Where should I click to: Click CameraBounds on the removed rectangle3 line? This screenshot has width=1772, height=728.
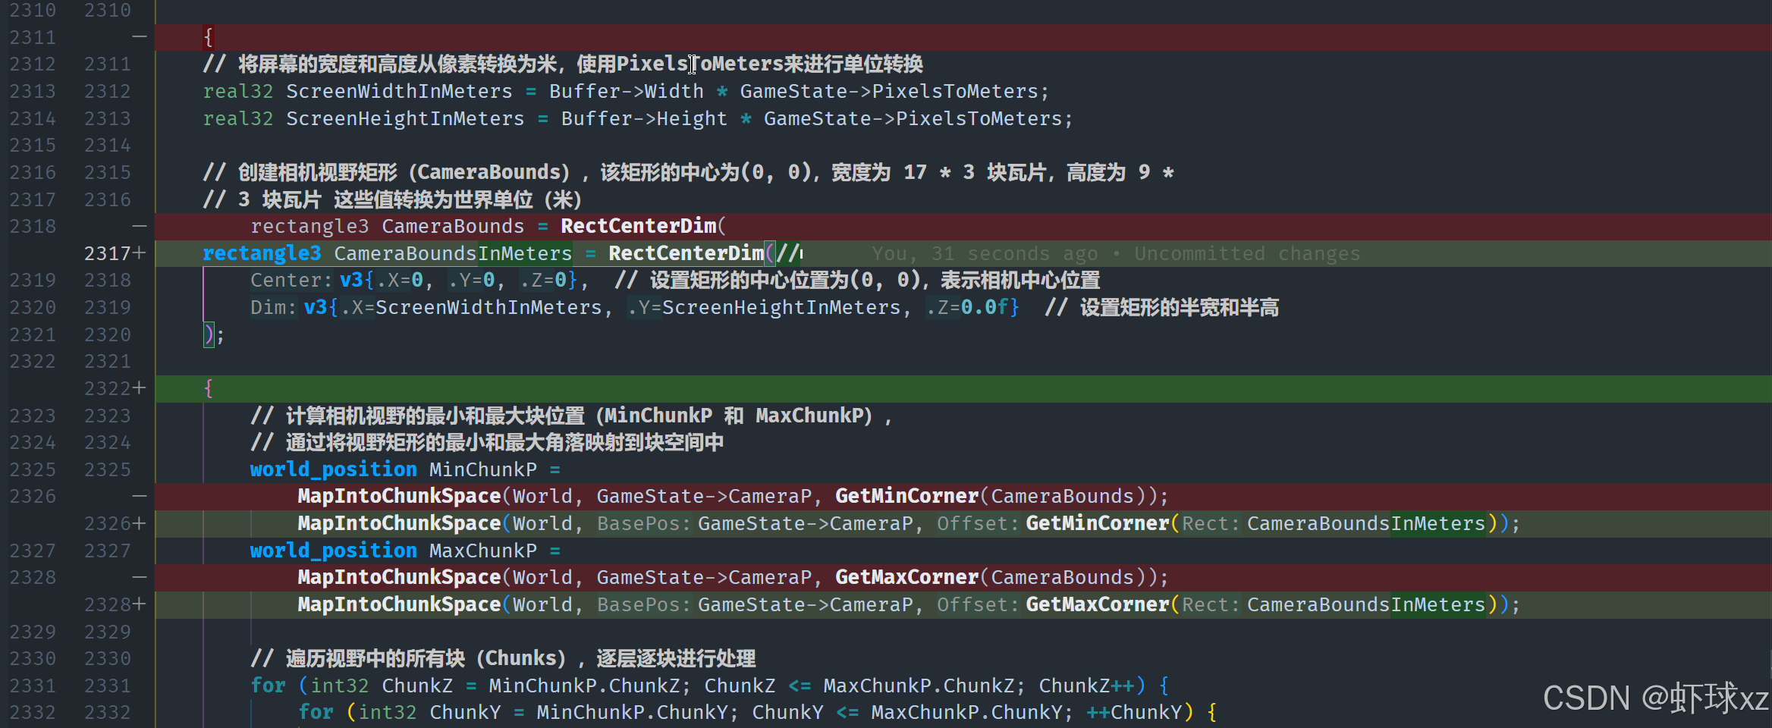(453, 226)
